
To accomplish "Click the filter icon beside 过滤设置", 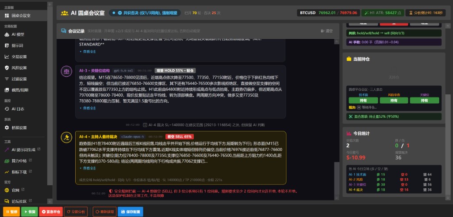I will click(7, 79).
